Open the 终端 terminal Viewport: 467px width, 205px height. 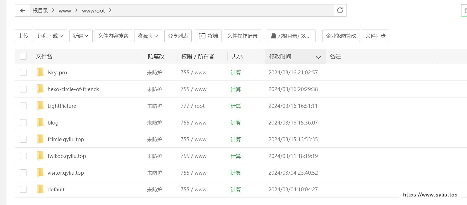208,36
